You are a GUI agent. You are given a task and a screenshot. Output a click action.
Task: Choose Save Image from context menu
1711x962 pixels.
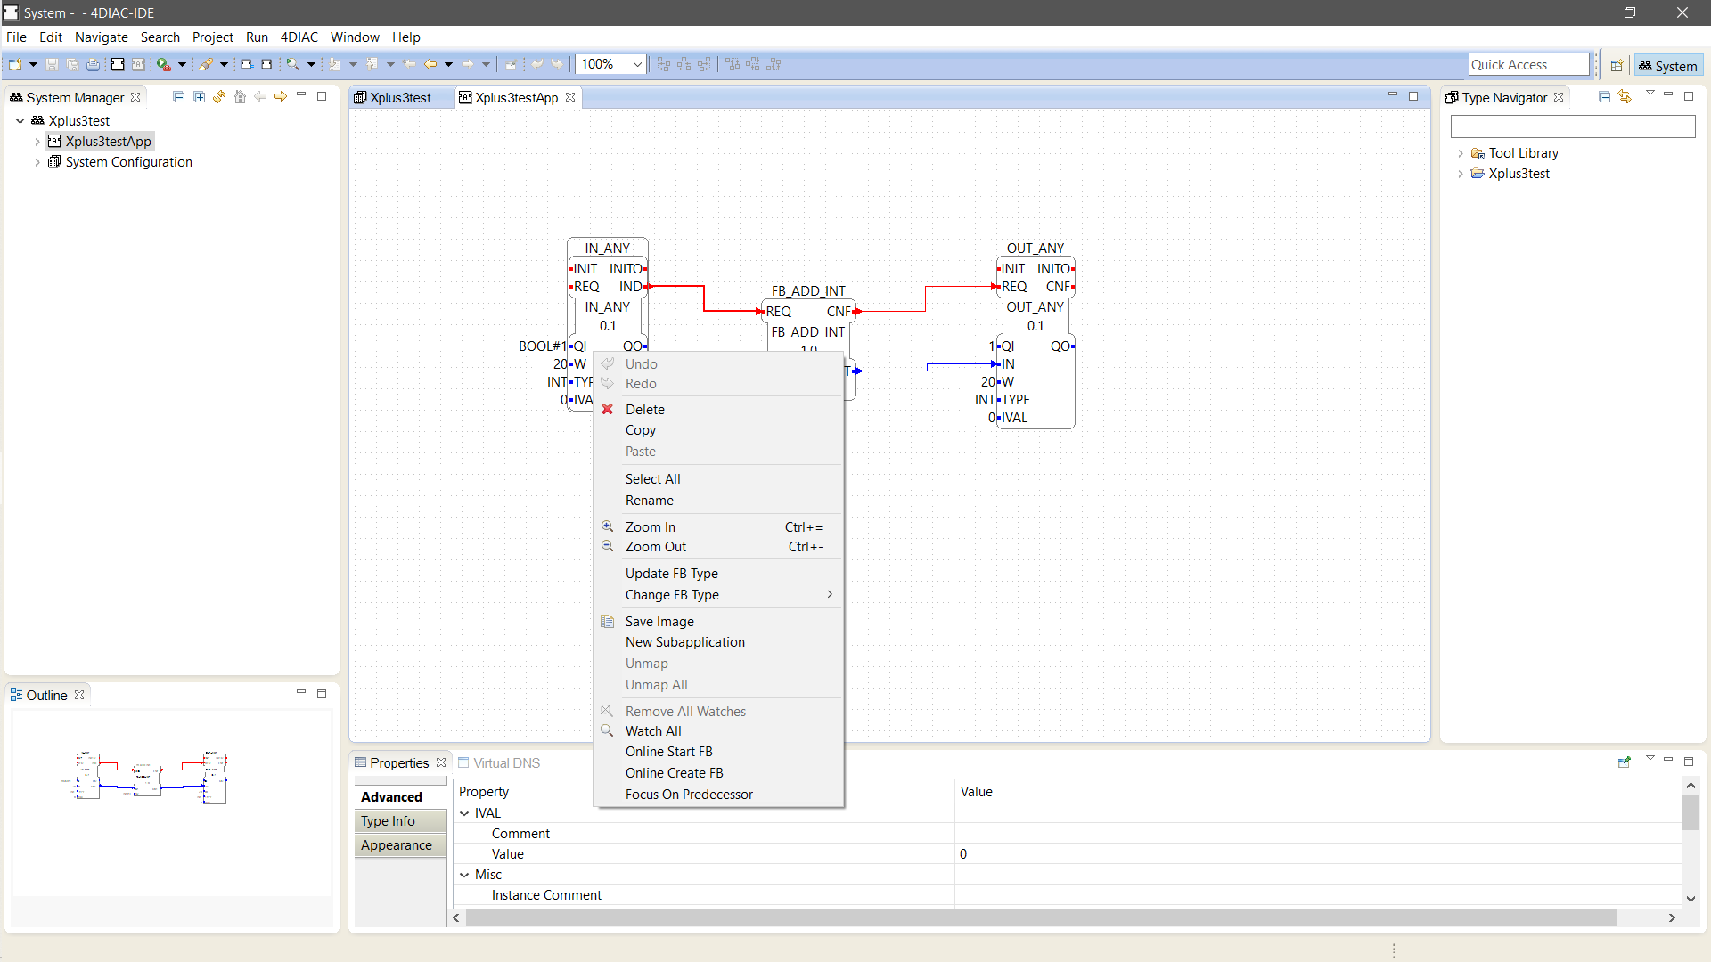tap(719, 622)
